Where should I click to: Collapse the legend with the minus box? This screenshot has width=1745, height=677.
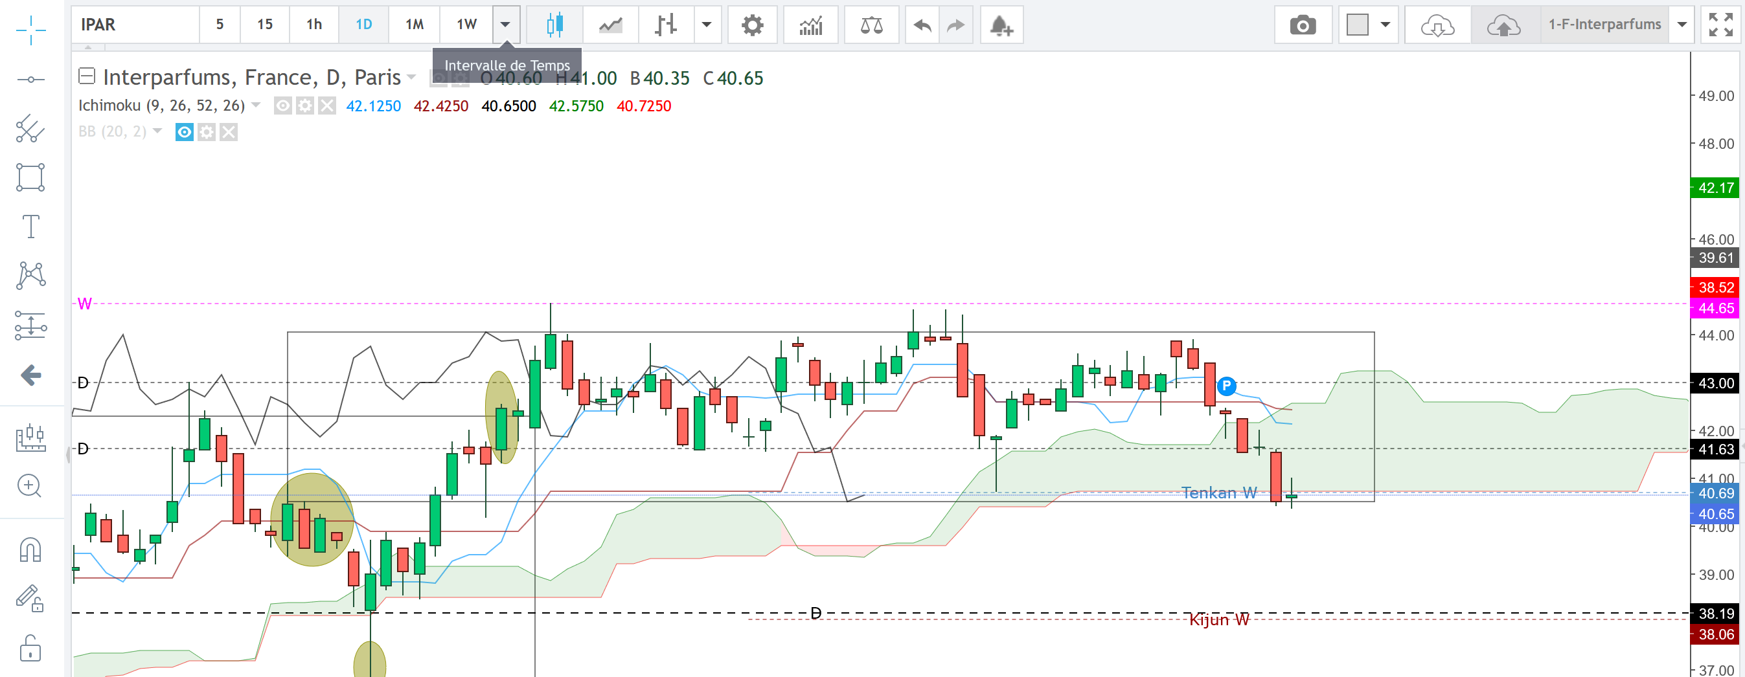click(x=87, y=76)
